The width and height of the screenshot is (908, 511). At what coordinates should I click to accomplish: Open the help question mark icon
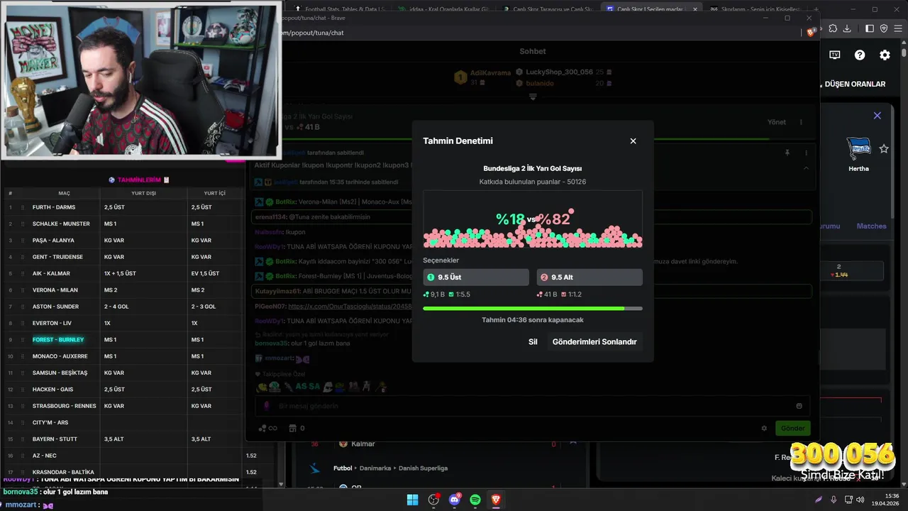click(x=860, y=55)
